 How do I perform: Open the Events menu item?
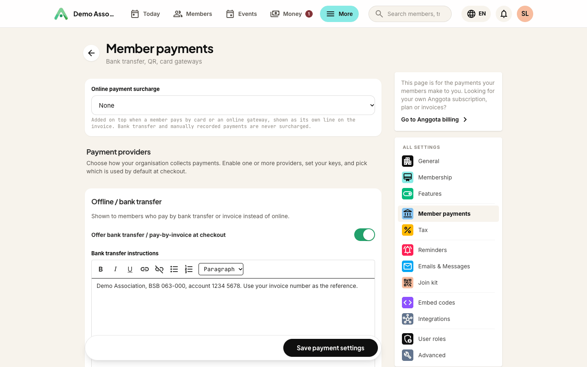[x=241, y=14]
